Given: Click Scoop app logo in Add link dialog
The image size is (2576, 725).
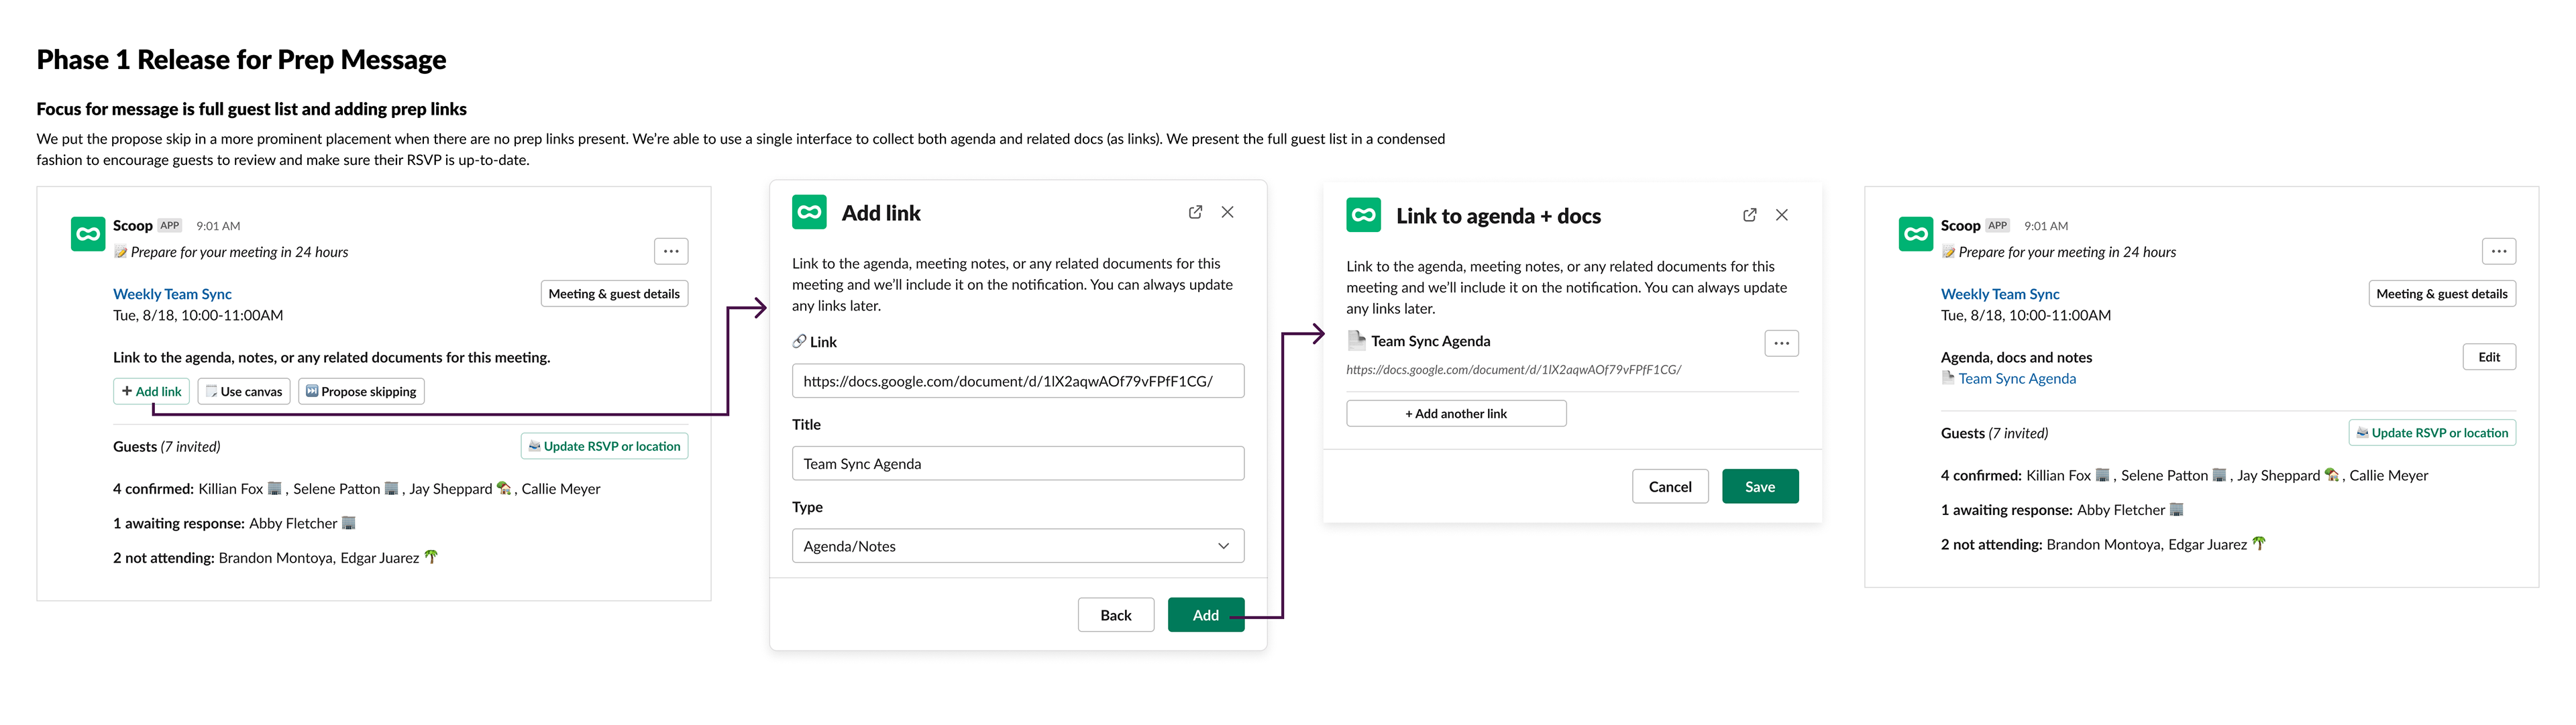Looking at the screenshot, I should [809, 212].
